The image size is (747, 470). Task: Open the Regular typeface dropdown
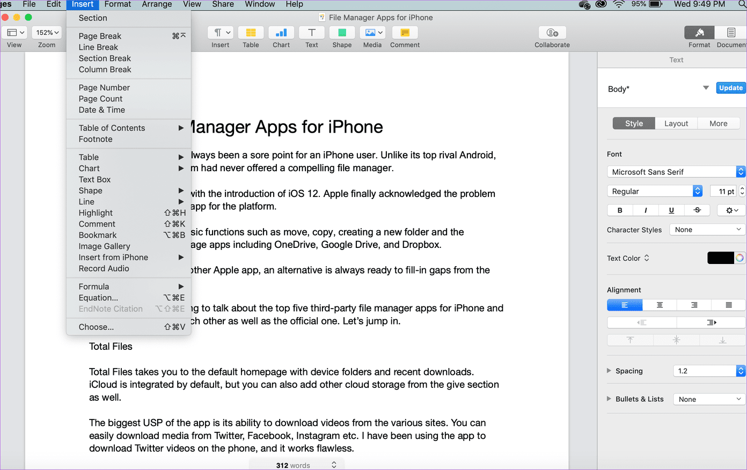click(655, 191)
